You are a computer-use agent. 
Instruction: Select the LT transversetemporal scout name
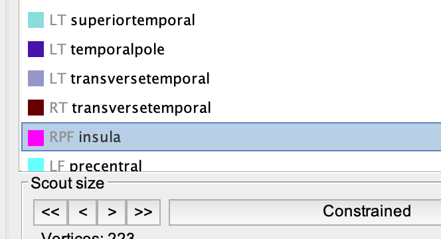[140, 78]
